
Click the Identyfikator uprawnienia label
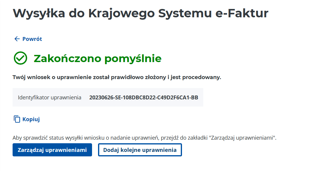(x=49, y=97)
